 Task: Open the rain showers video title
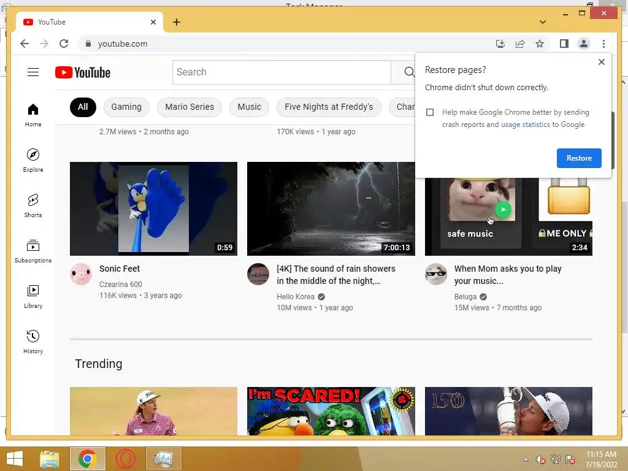[335, 275]
